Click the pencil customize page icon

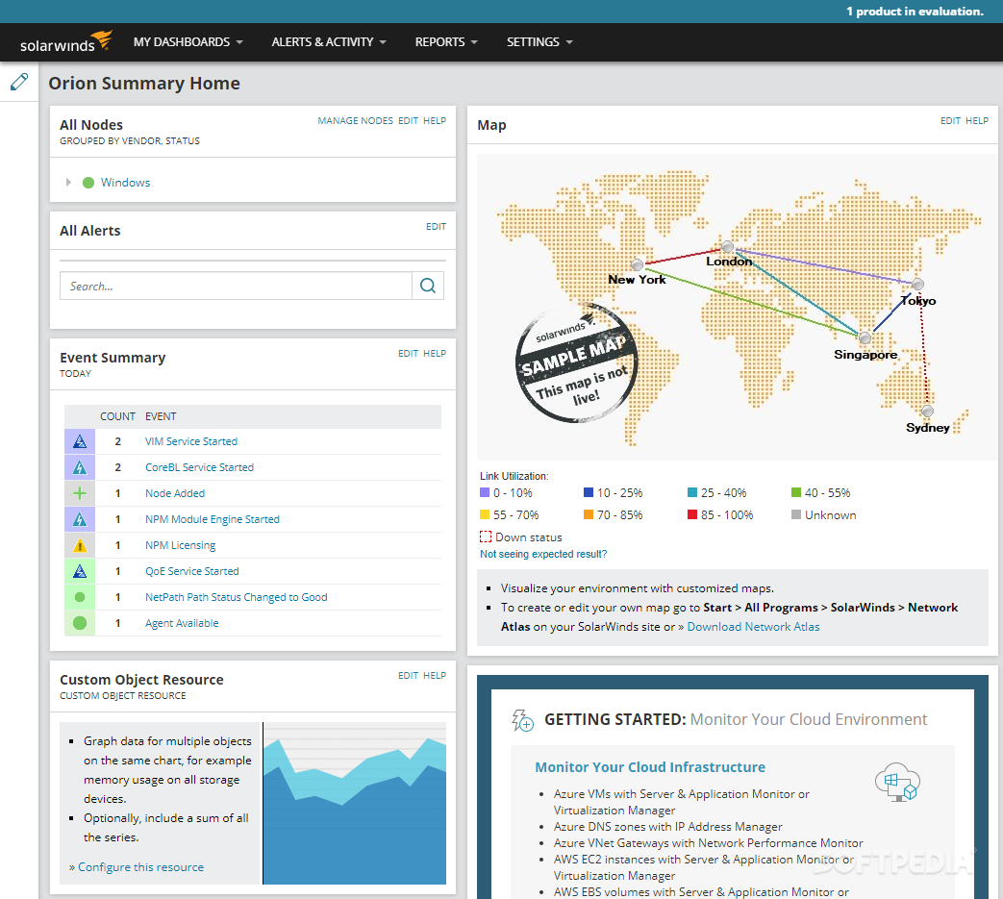[x=19, y=81]
